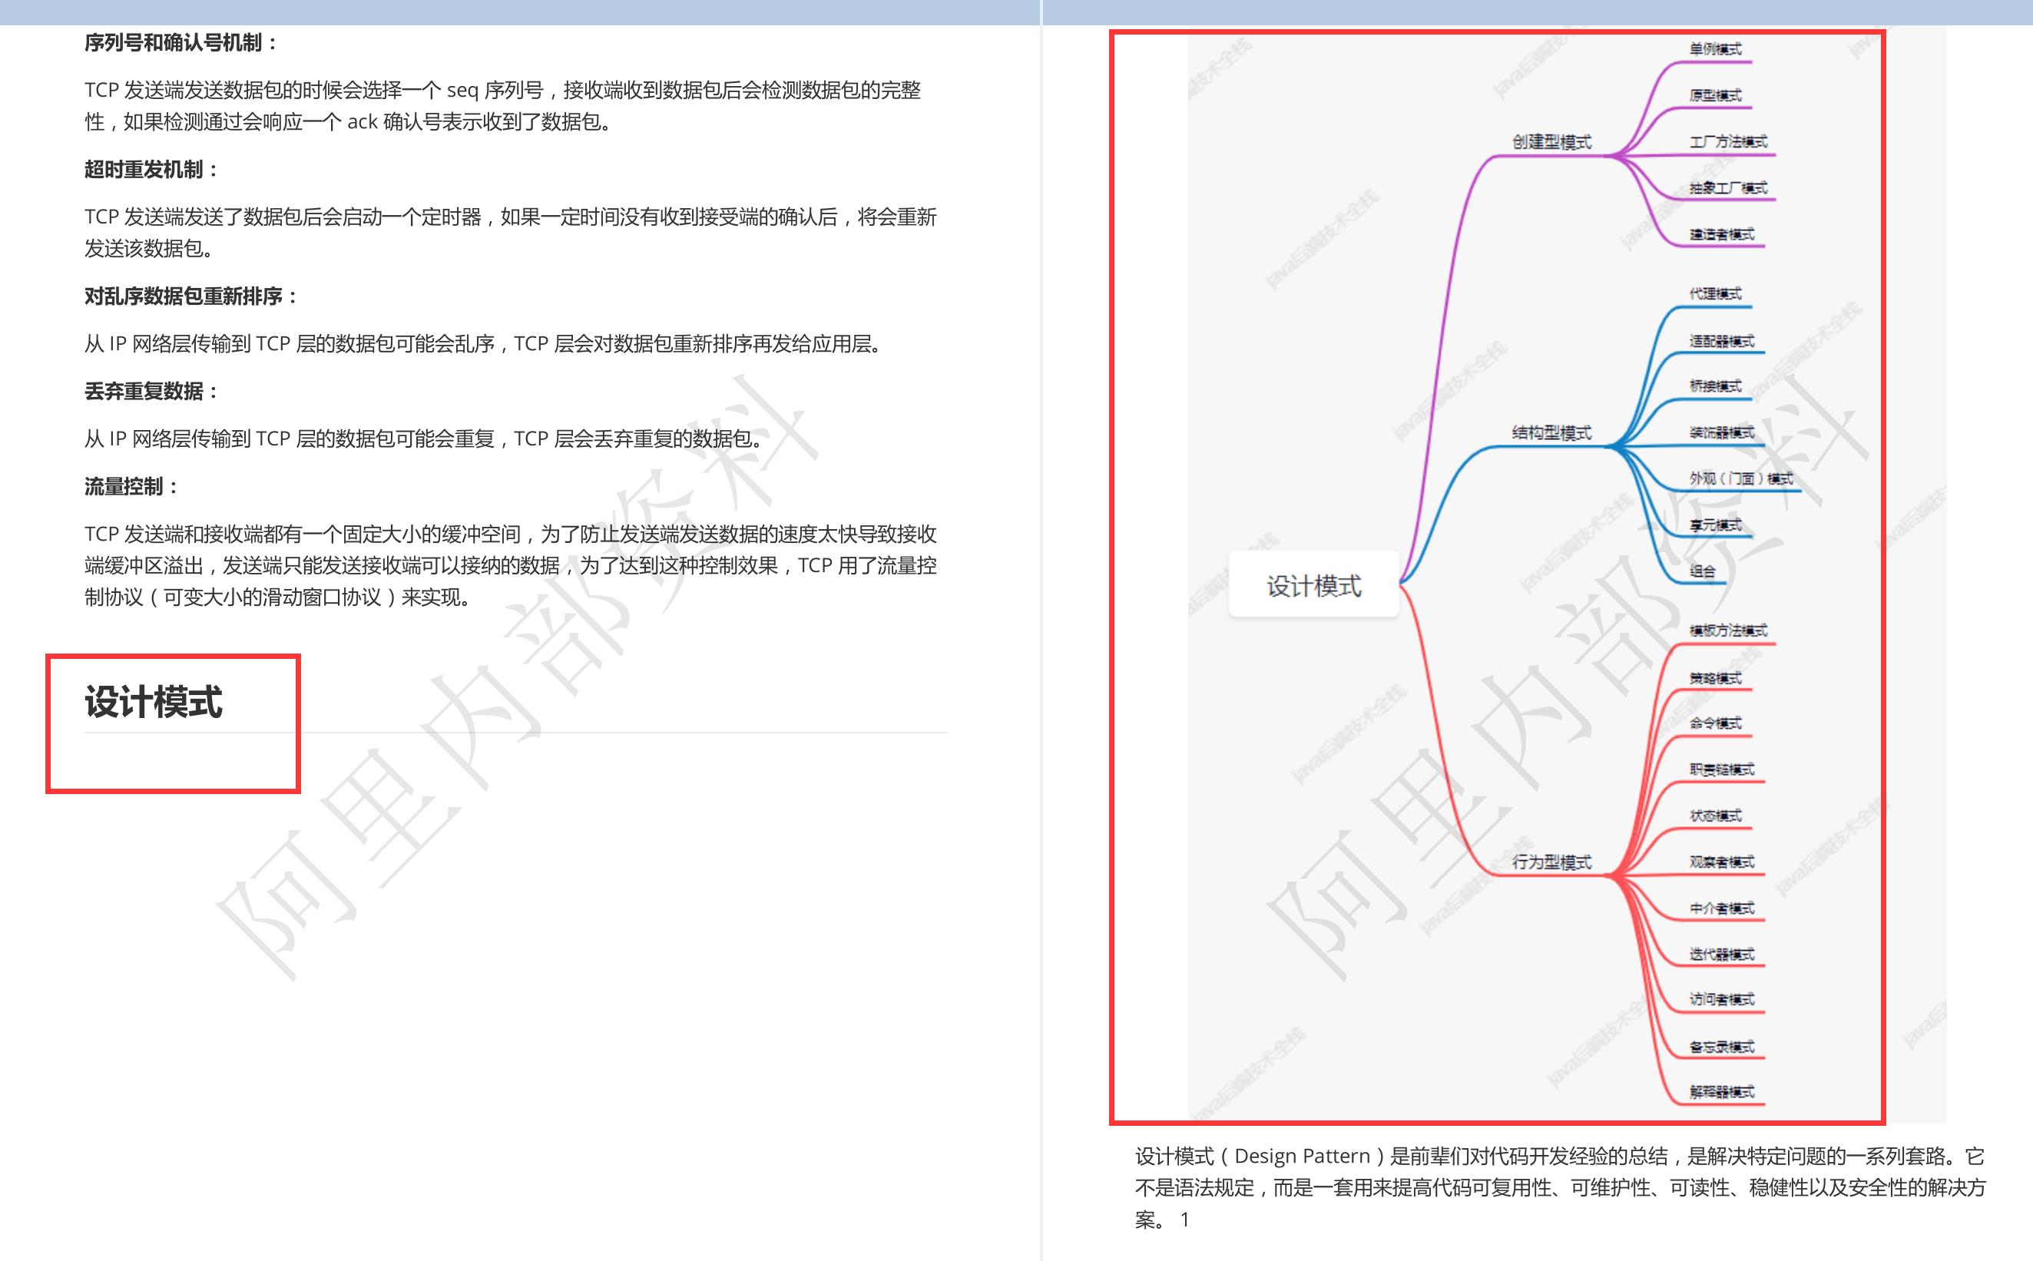Select the 职责链模式 leaf node

tap(1722, 769)
